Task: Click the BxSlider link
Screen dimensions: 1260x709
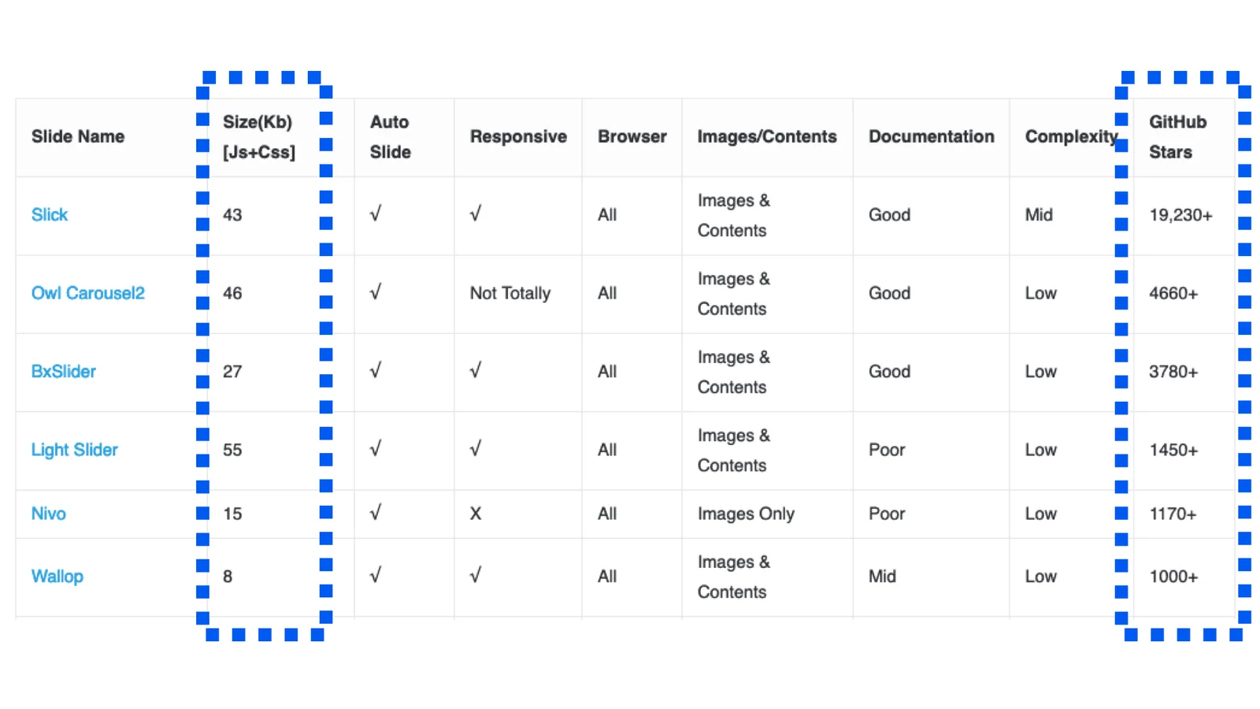Action: (64, 372)
